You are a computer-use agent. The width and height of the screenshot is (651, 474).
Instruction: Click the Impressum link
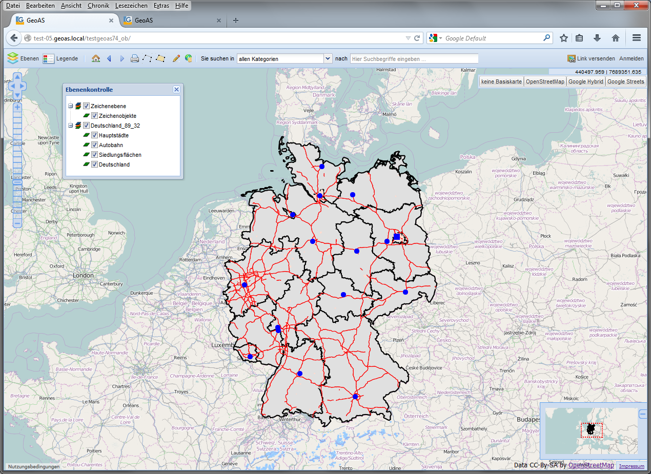(x=632, y=466)
